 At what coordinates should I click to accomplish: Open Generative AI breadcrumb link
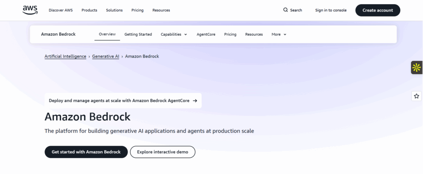[105, 56]
